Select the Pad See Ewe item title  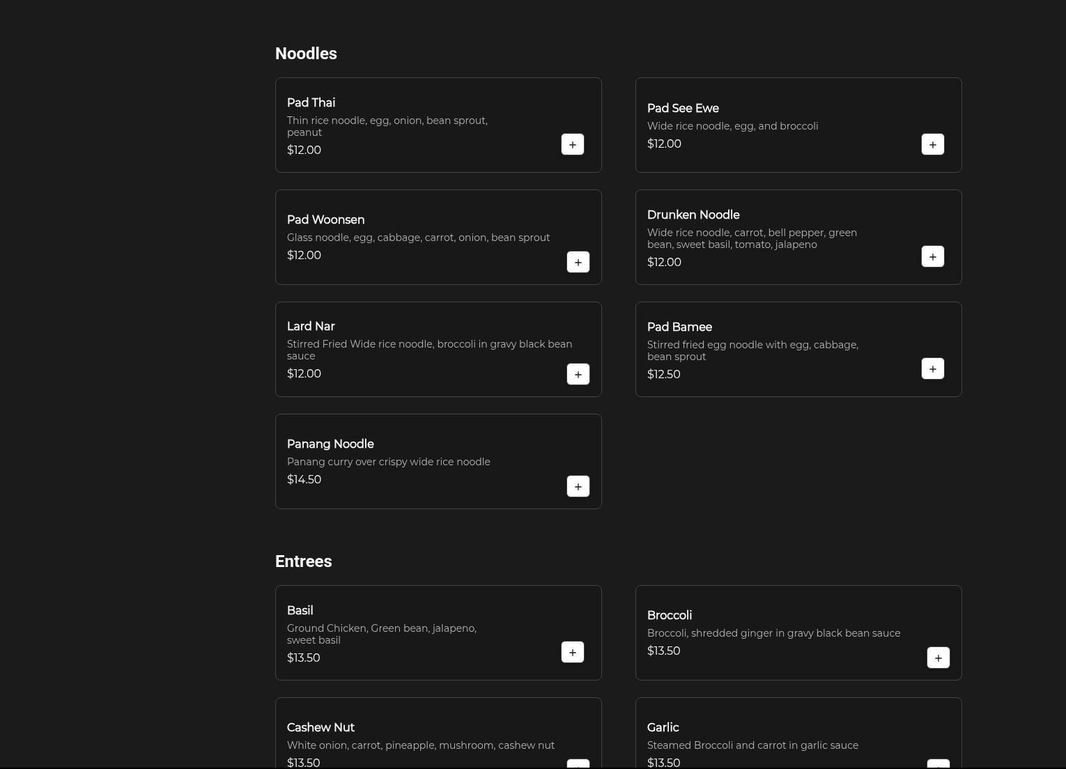[x=683, y=108]
